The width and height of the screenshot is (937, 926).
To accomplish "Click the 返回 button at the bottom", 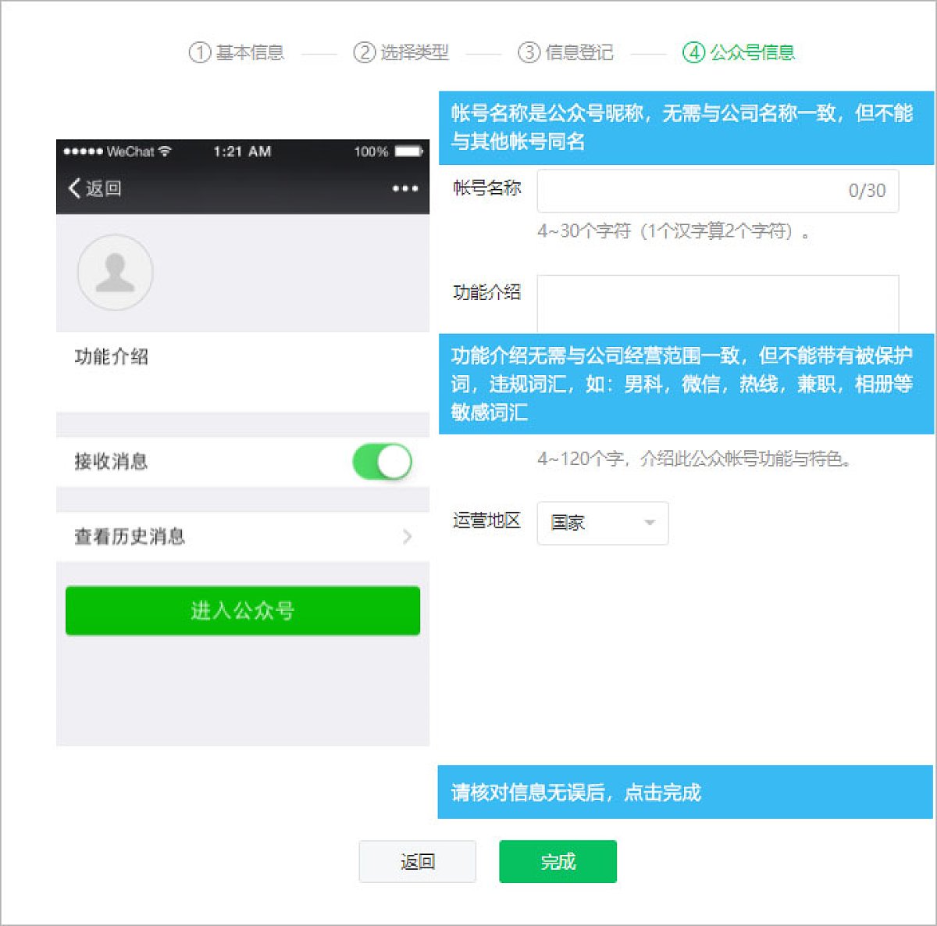I will [x=418, y=861].
